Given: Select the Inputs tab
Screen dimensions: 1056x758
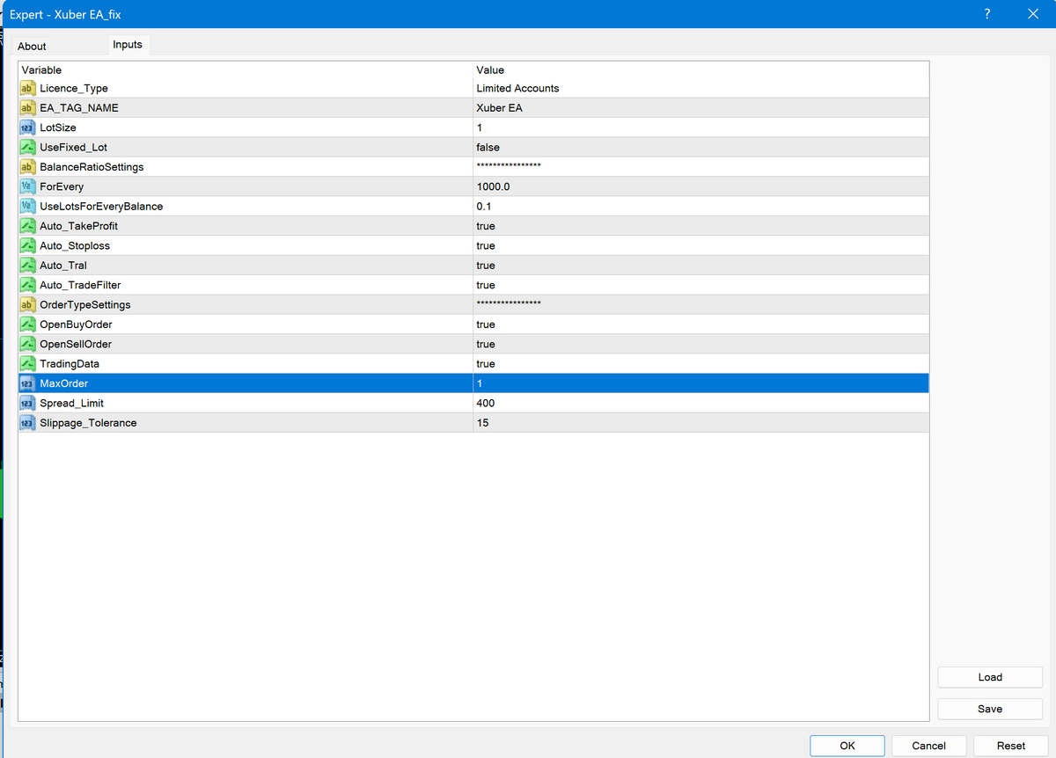Looking at the screenshot, I should [x=128, y=45].
